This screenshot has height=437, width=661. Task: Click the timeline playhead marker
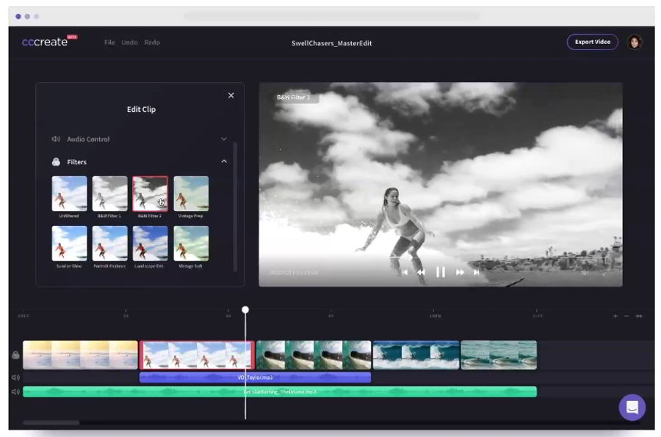[x=245, y=310]
